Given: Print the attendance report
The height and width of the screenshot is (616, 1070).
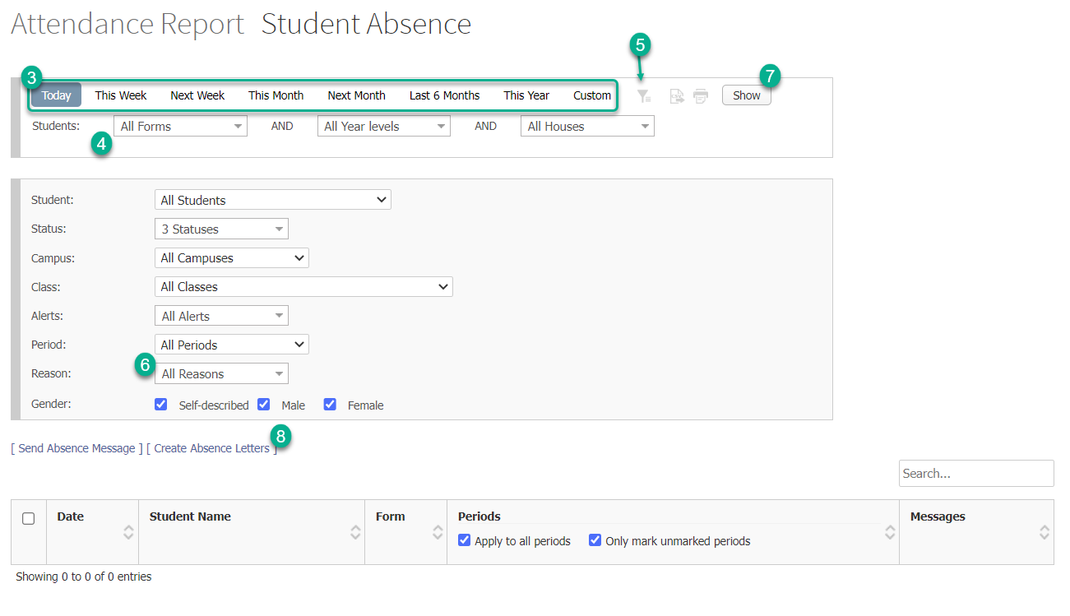Looking at the screenshot, I should click(700, 95).
